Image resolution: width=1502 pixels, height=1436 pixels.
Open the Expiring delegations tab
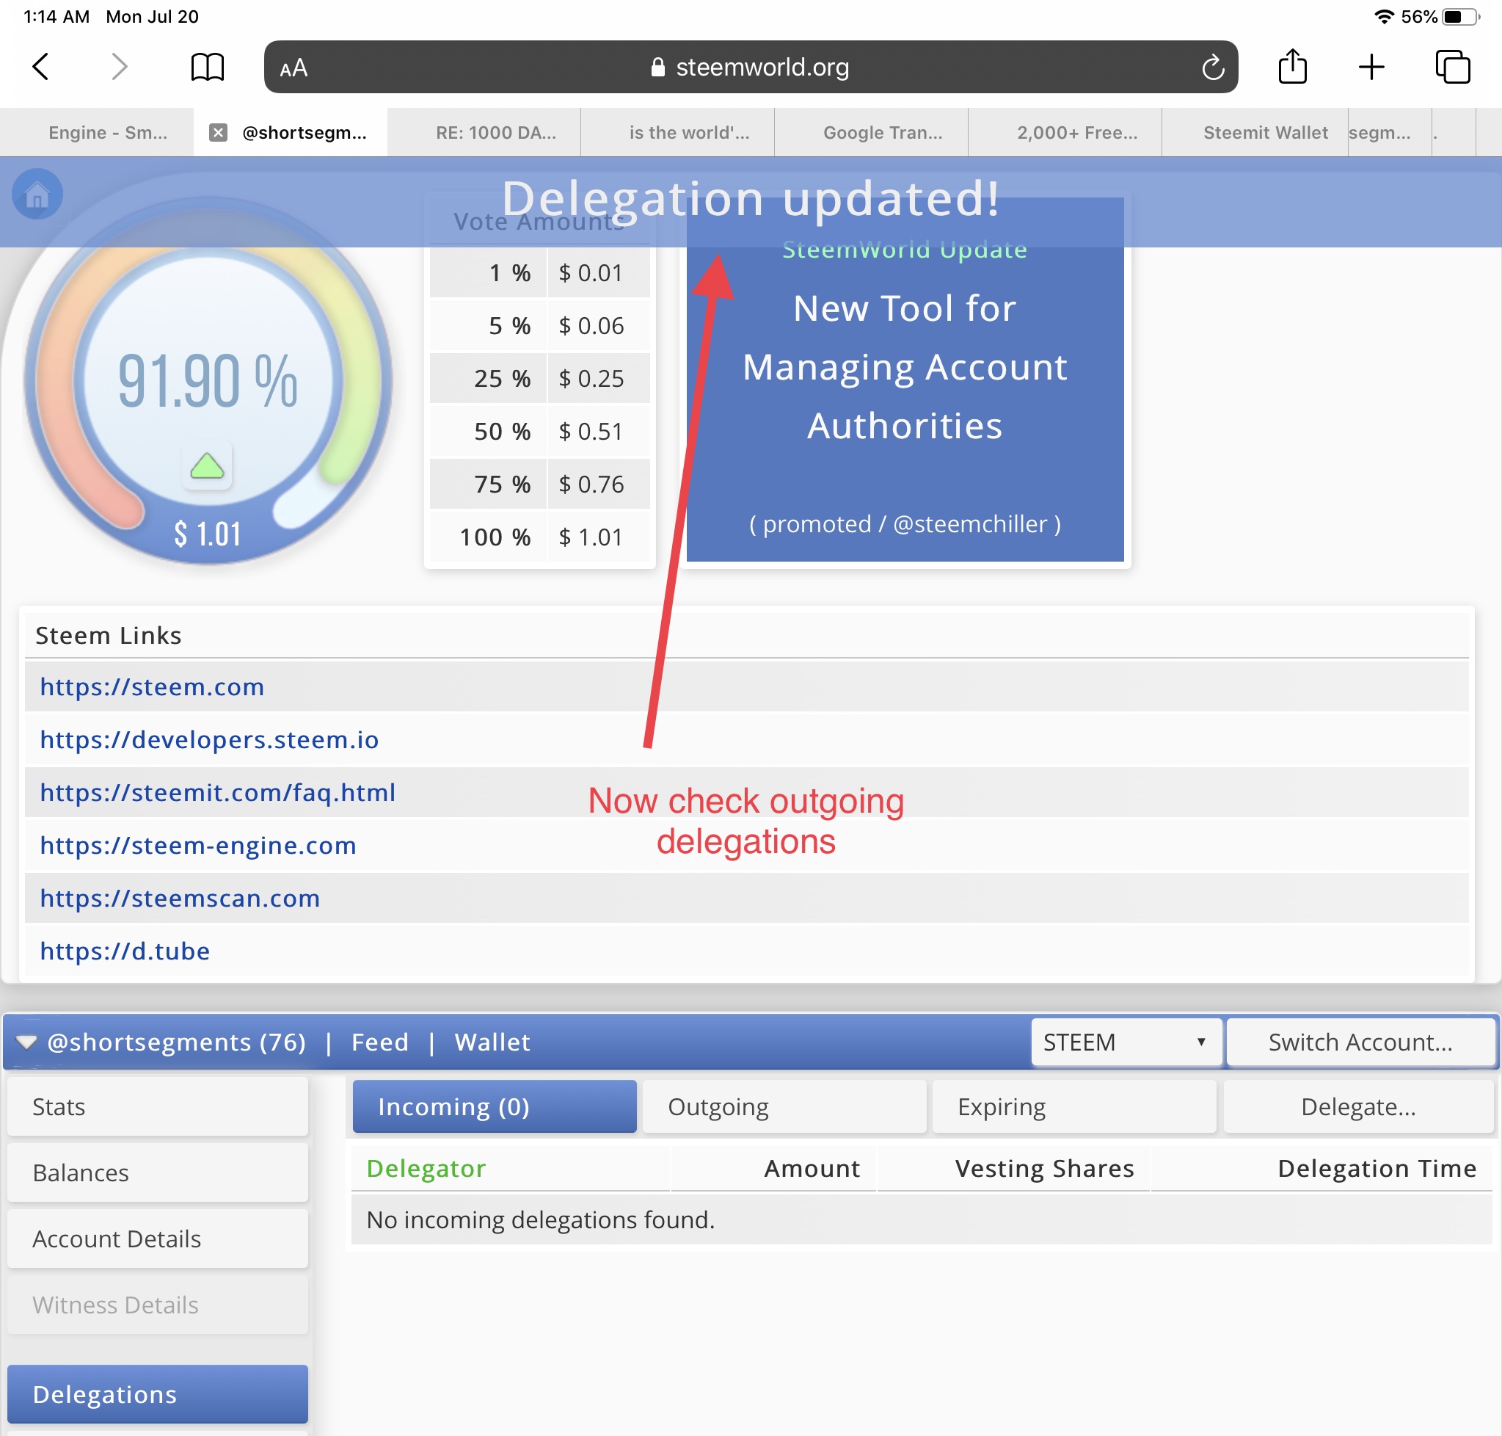pyautogui.click(x=1073, y=1107)
